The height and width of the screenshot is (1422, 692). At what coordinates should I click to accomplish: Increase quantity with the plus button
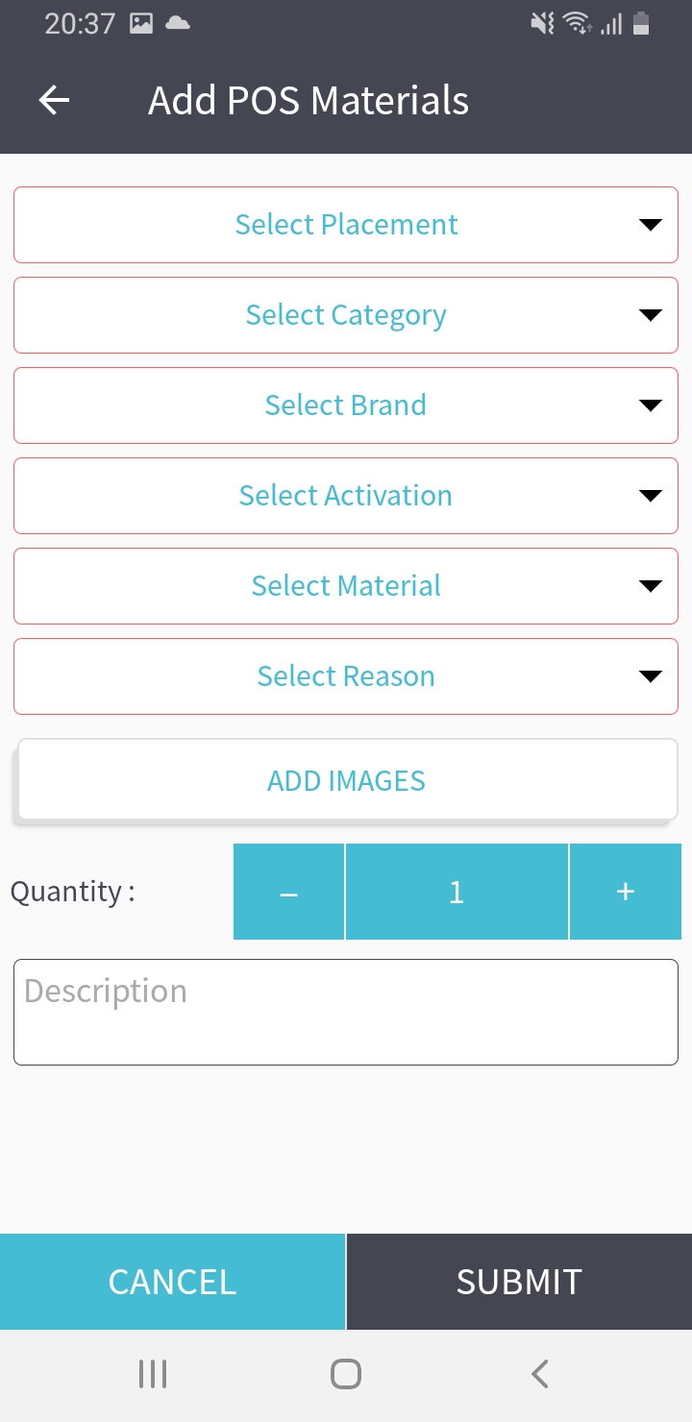[x=626, y=892]
